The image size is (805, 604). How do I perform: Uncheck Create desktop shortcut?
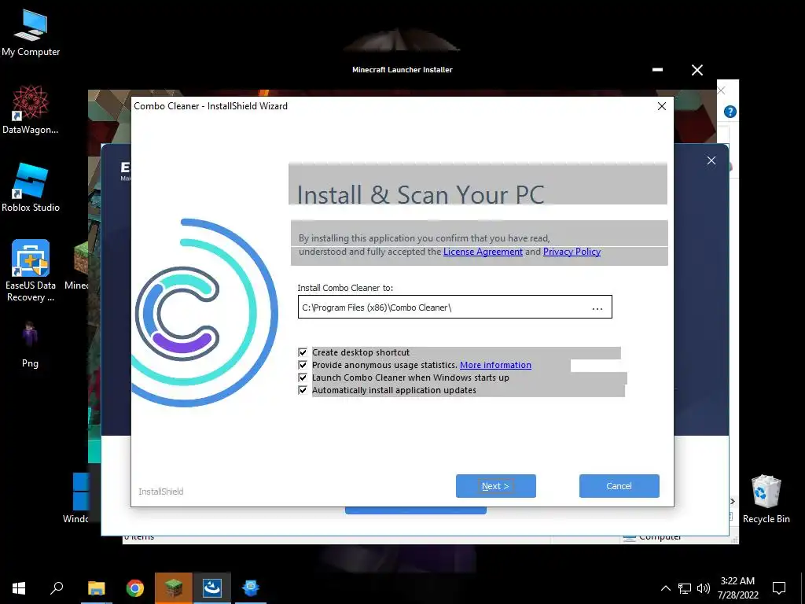coord(303,352)
